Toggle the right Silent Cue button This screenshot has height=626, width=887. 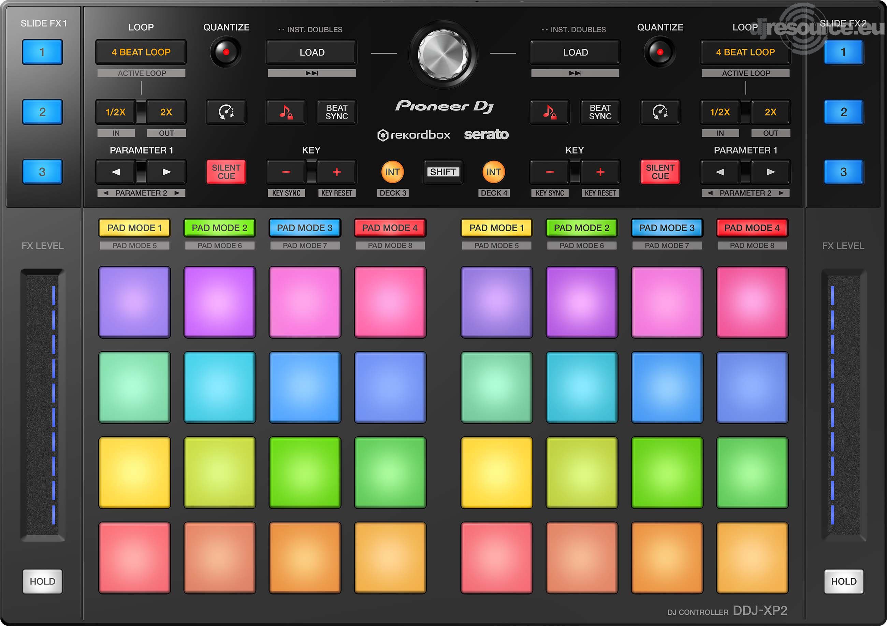tap(660, 172)
